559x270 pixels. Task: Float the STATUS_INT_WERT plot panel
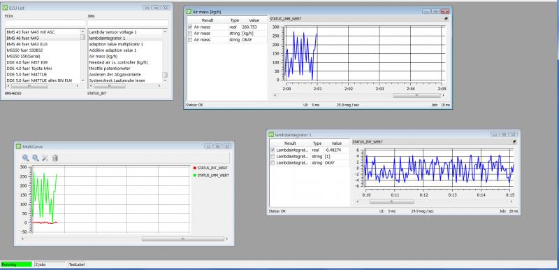click(514, 141)
